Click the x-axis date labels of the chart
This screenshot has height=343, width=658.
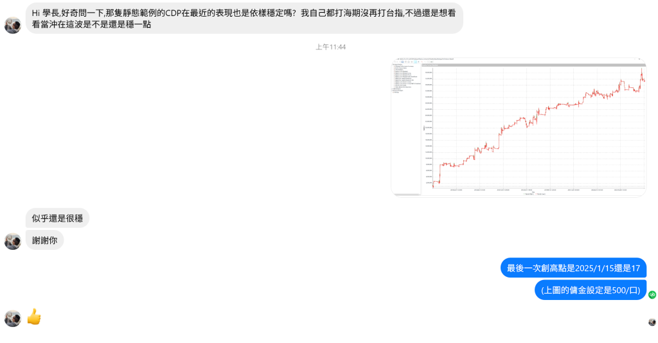(533, 190)
